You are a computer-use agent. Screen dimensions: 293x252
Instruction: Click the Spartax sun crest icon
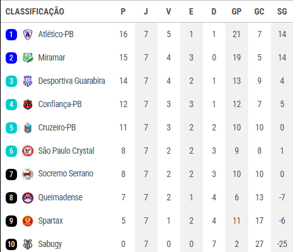pos(28,221)
